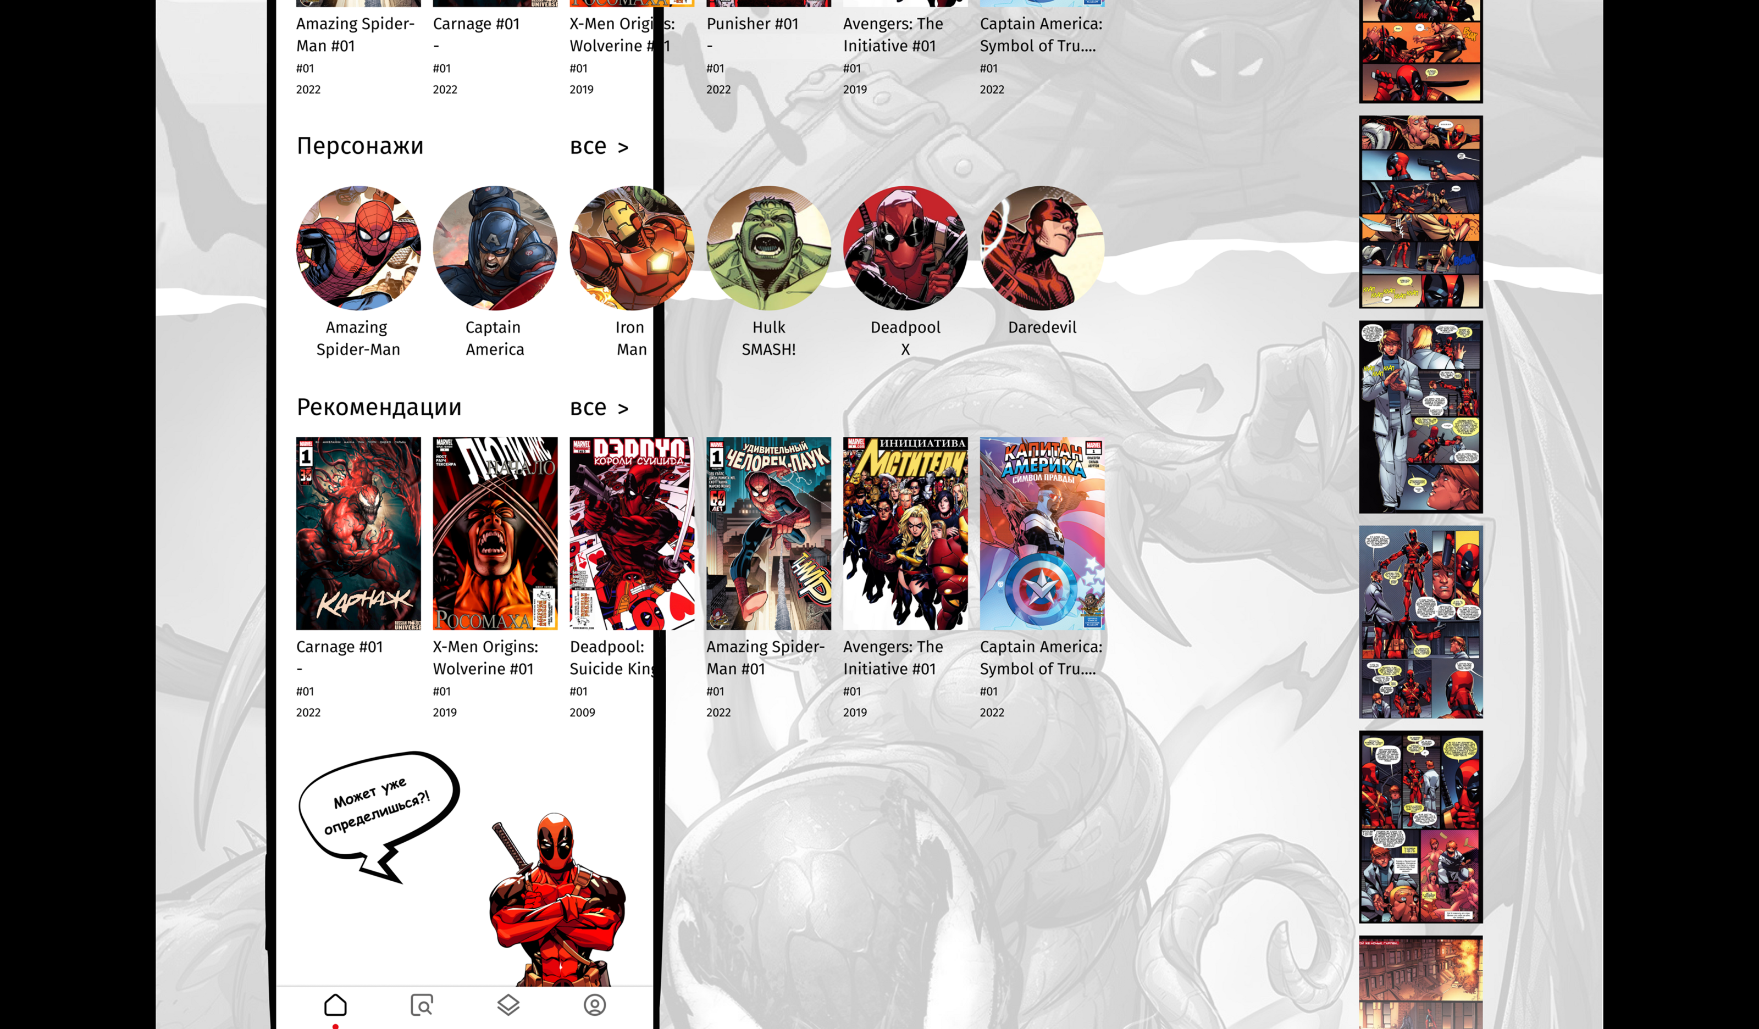Expand all recommendations via 'все >' in Рекомендации

tap(599, 408)
